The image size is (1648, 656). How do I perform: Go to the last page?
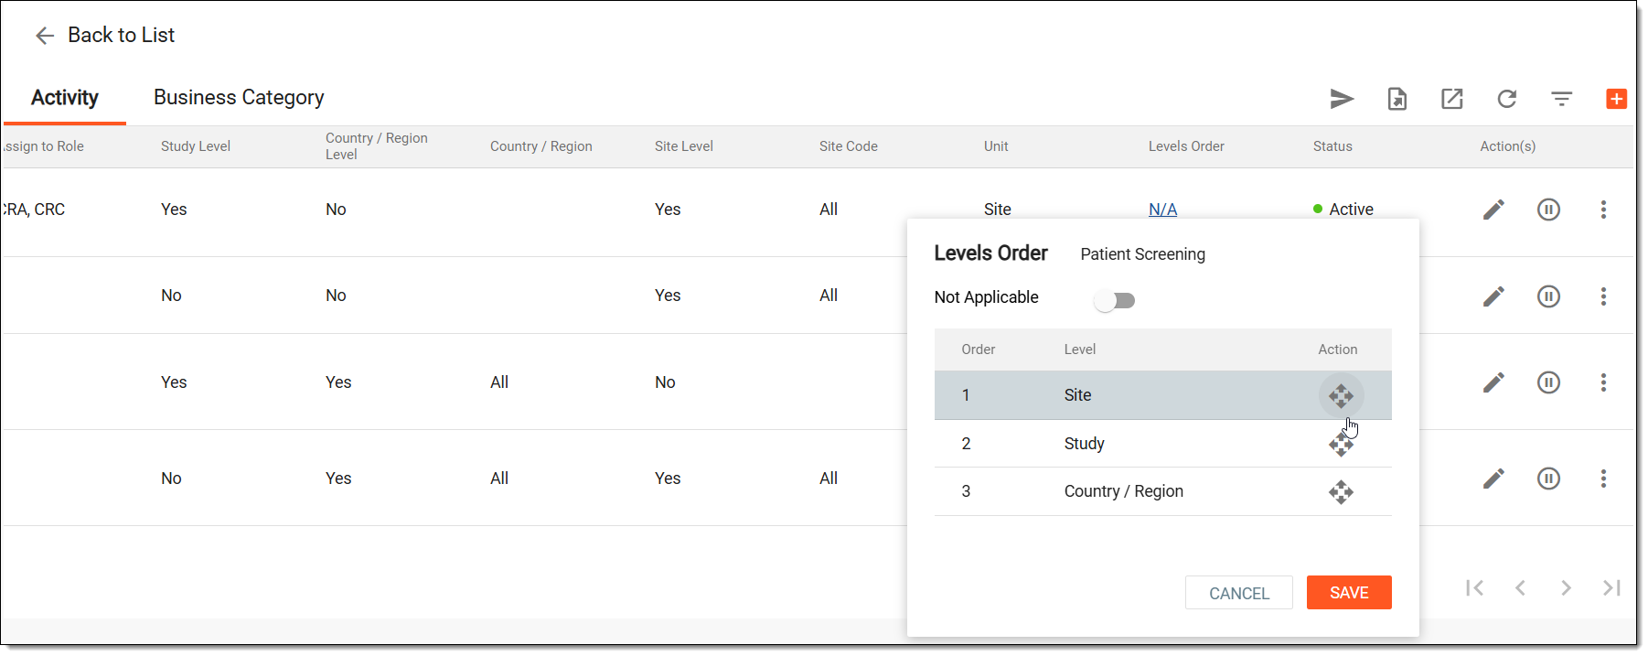point(1611,588)
